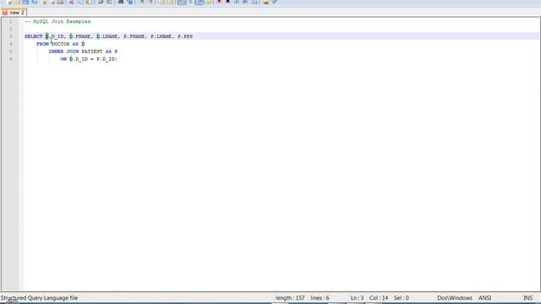Click the Undo toolbar icon

click(101, 2)
